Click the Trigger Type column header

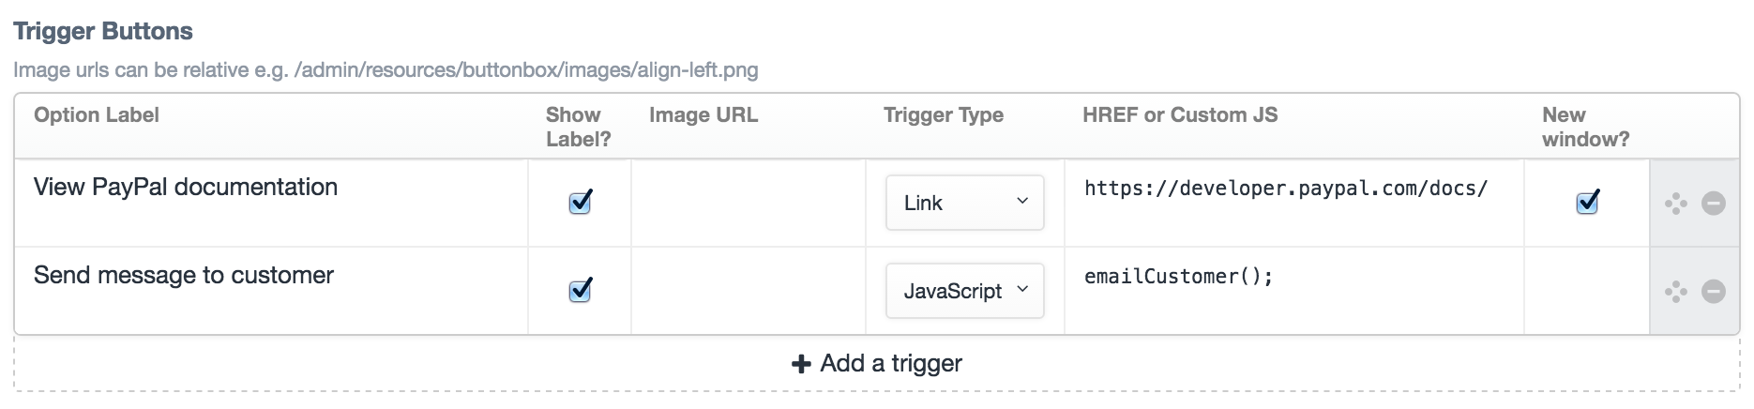pyautogui.click(x=944, y=115)
